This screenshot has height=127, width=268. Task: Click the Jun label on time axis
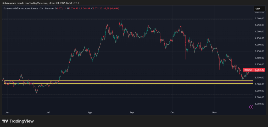7,112
